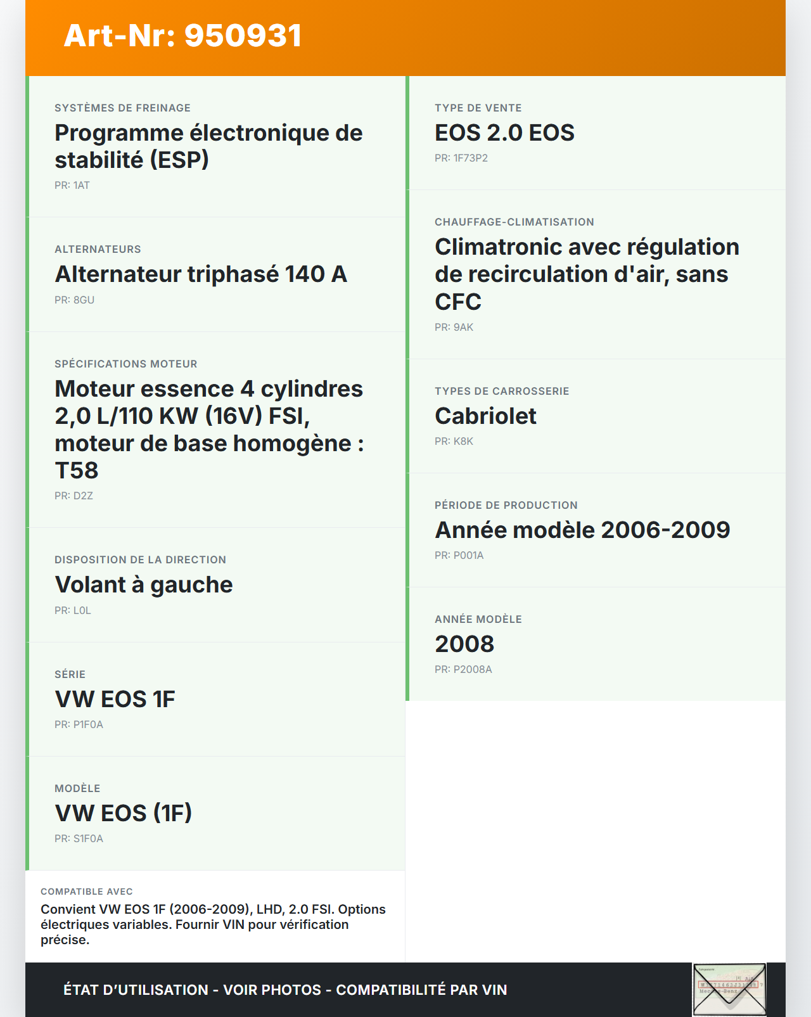Click PR code P2008A label
811x1017 pixels.
pyautogui.click(x=463, y=670)
